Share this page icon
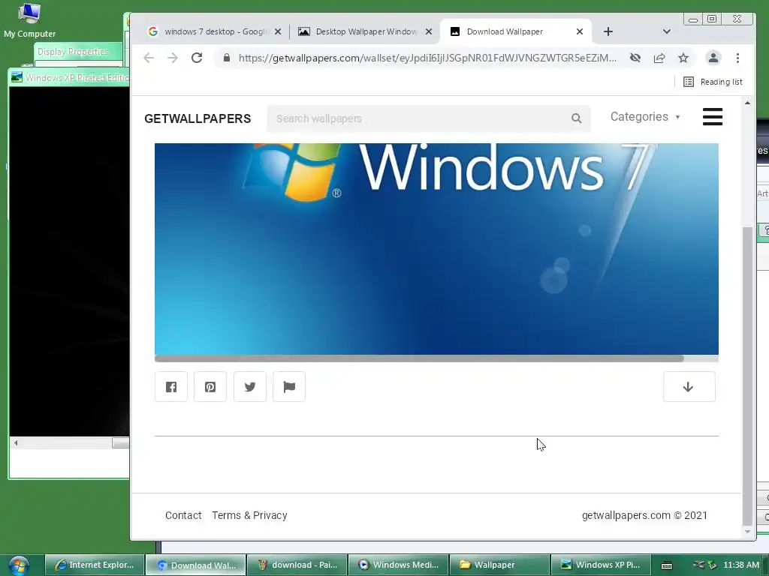The height and width of the screenshot is (576, 769). (659, 58)
